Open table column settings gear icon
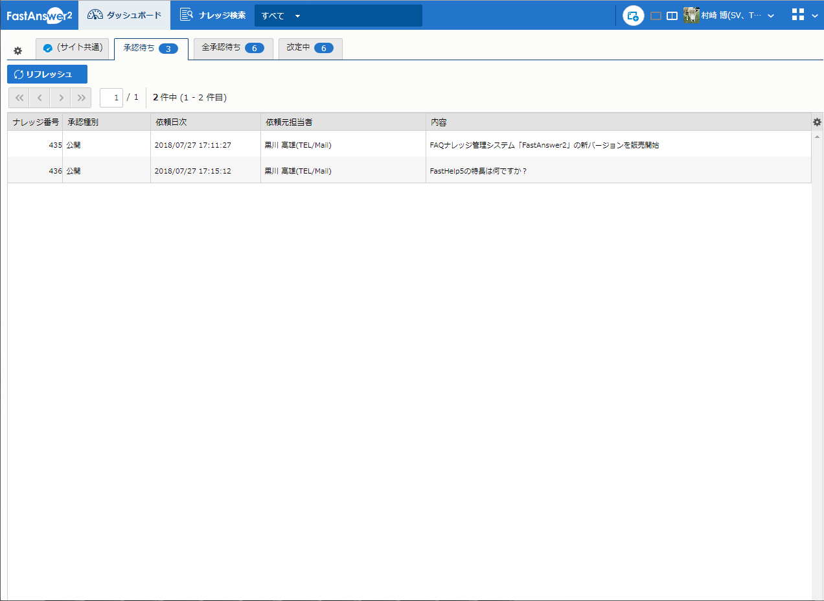This screenshot has width=824, height=601. 817,122
